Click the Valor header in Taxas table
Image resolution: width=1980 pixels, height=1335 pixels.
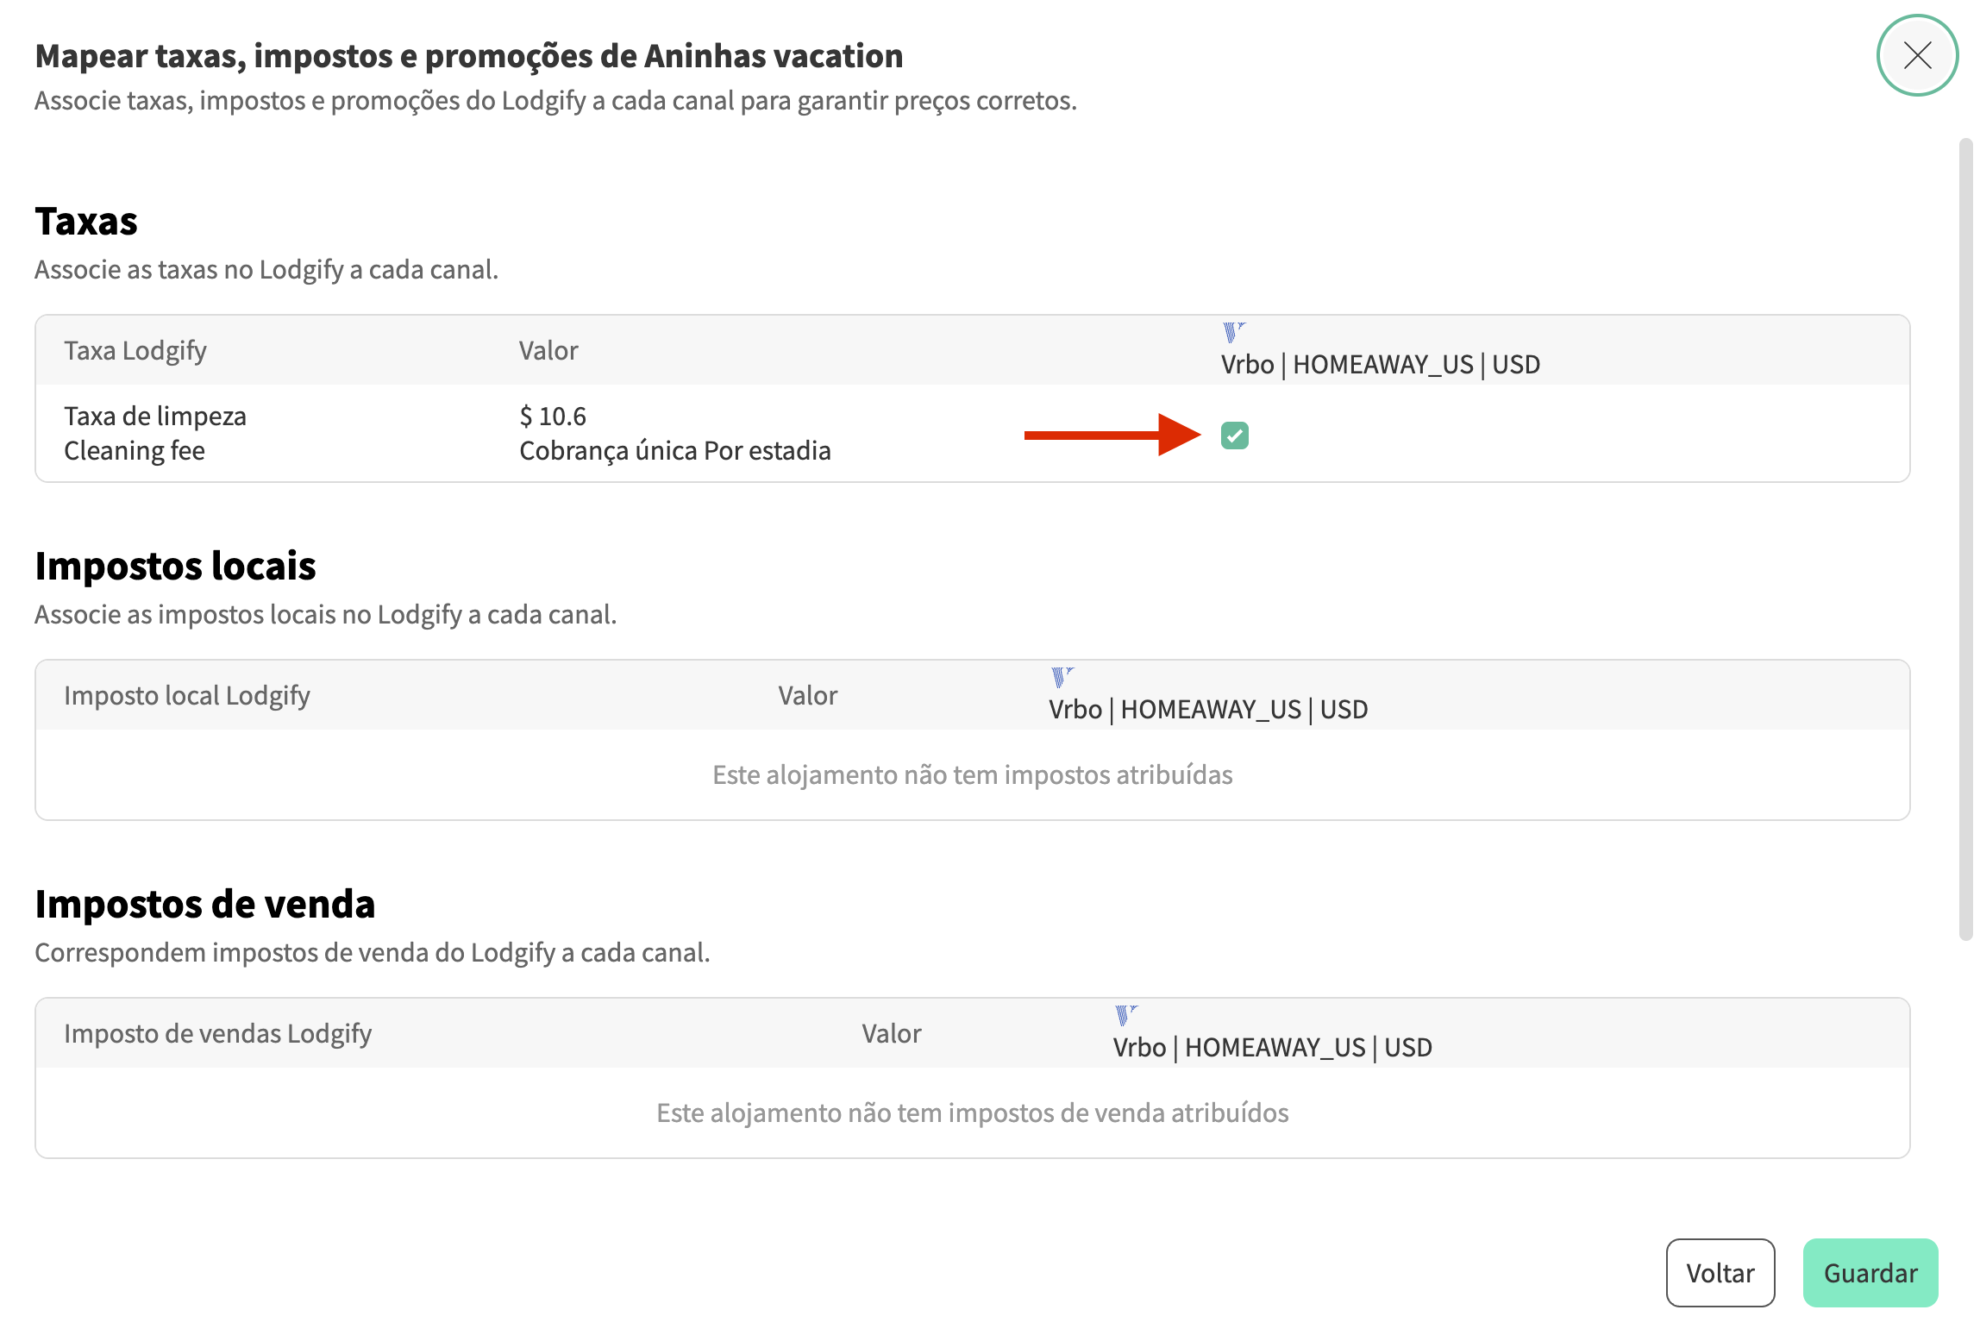pos(548,351)
